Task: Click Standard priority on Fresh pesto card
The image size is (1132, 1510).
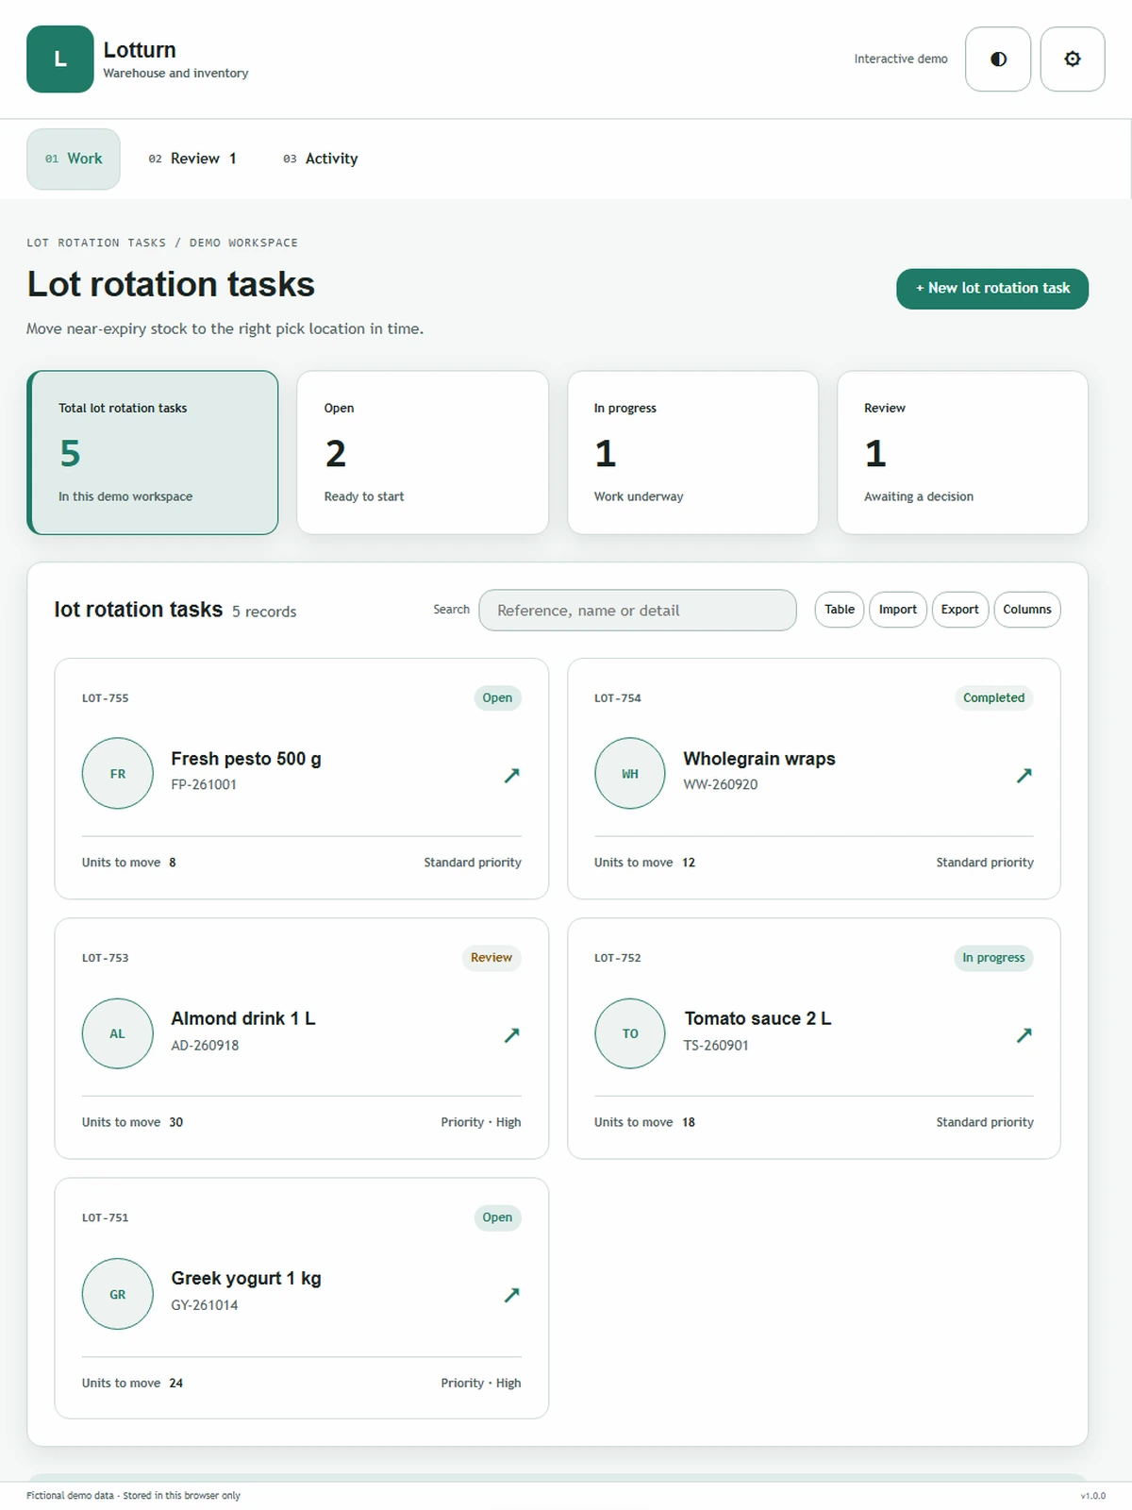Action: point(473,863)
